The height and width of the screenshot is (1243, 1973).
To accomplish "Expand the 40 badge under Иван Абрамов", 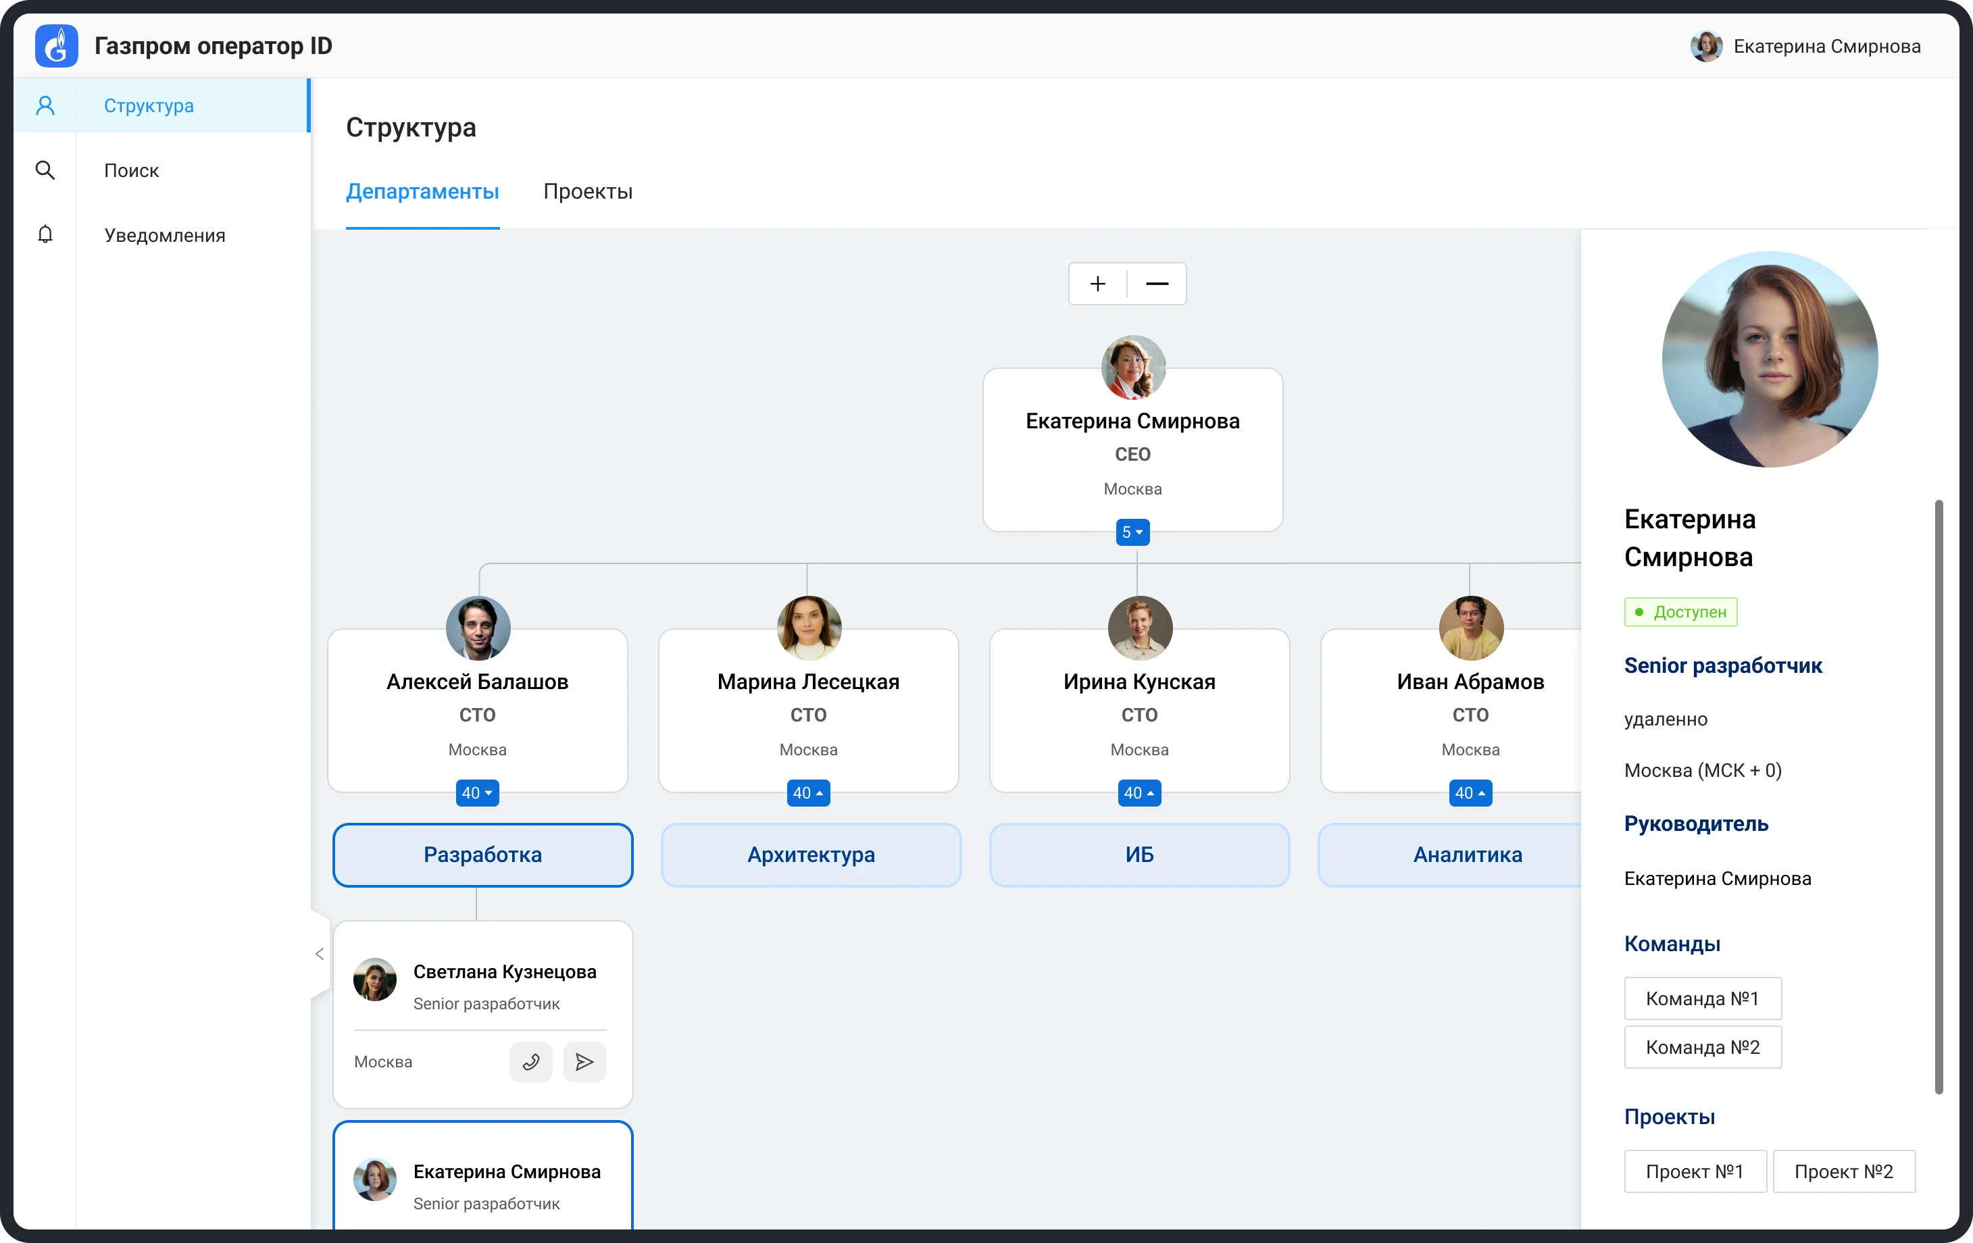I will click(1471, 793).
